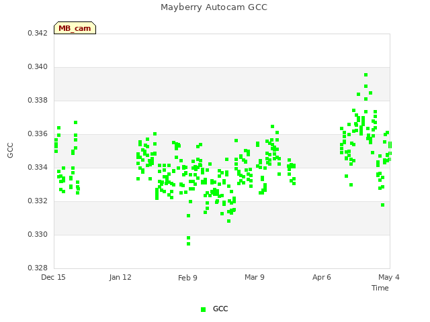Select the 0.338 y-axis label

coord(38,100)
